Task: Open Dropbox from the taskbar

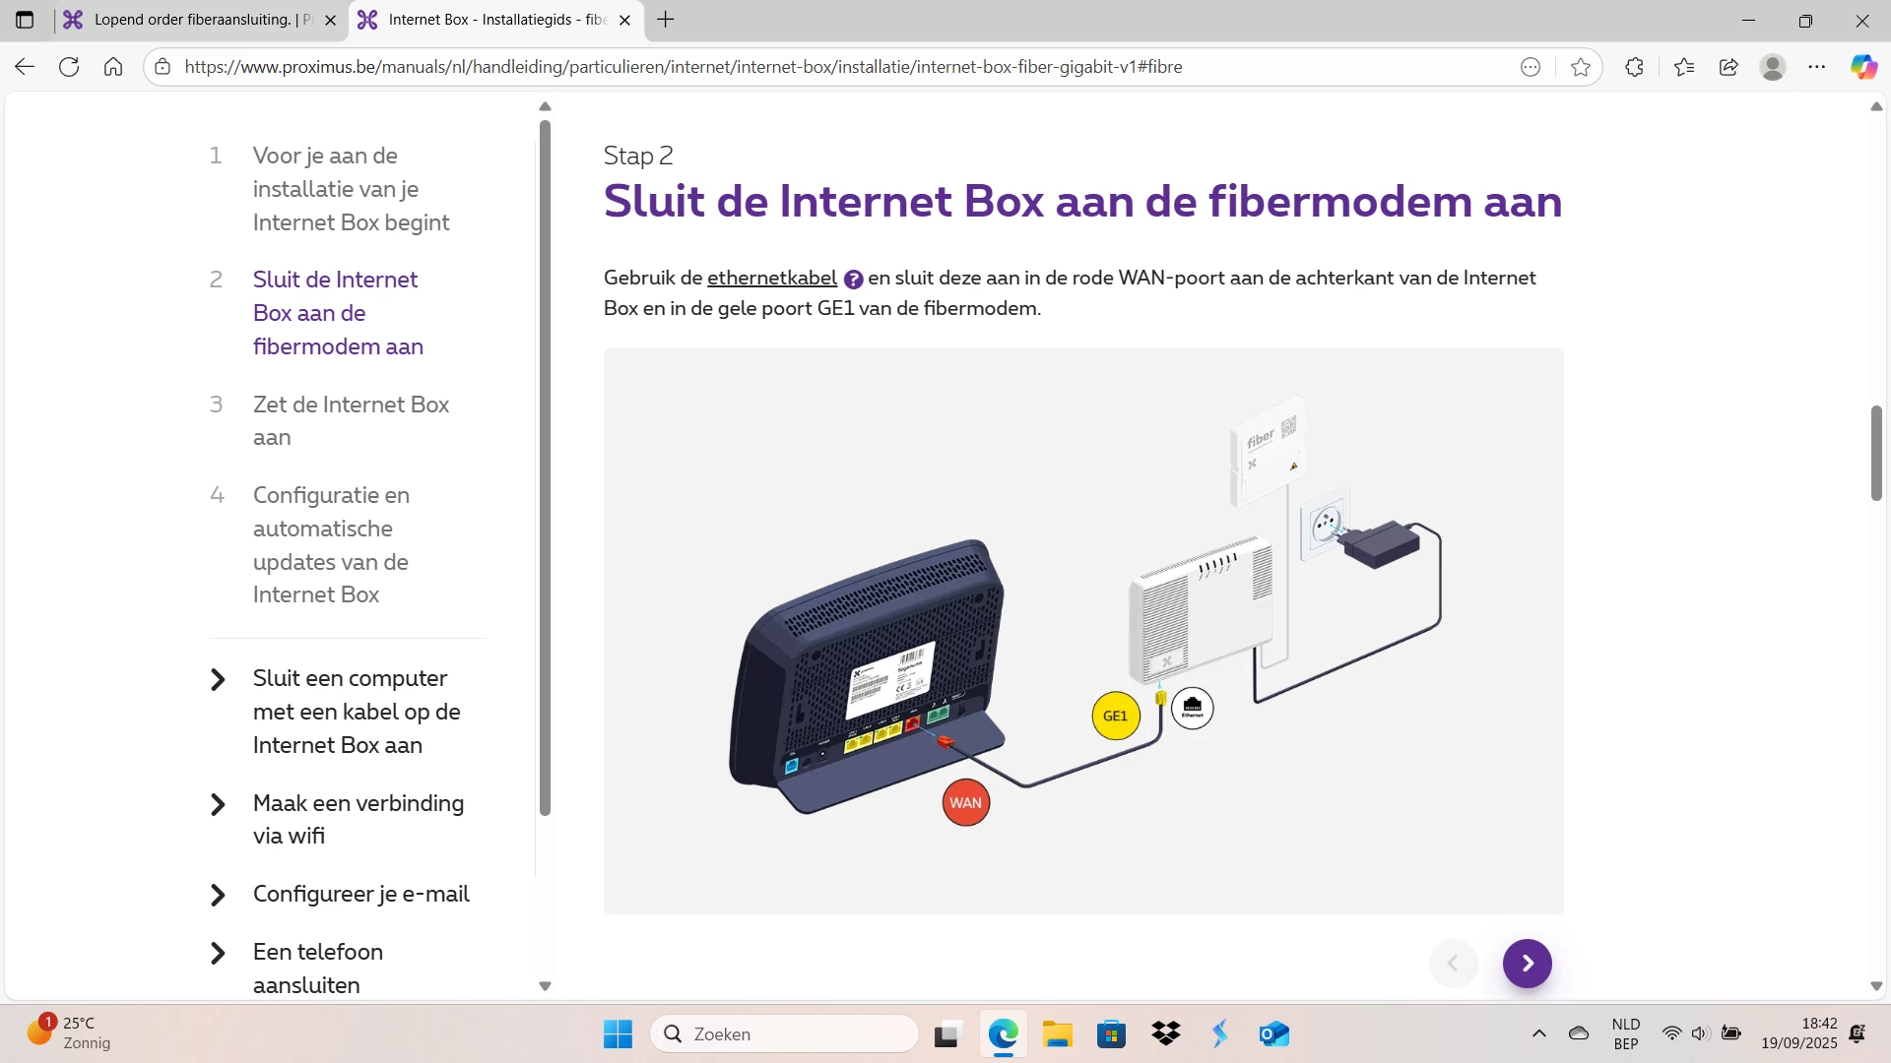Action: click(x=1166, y=1034)
